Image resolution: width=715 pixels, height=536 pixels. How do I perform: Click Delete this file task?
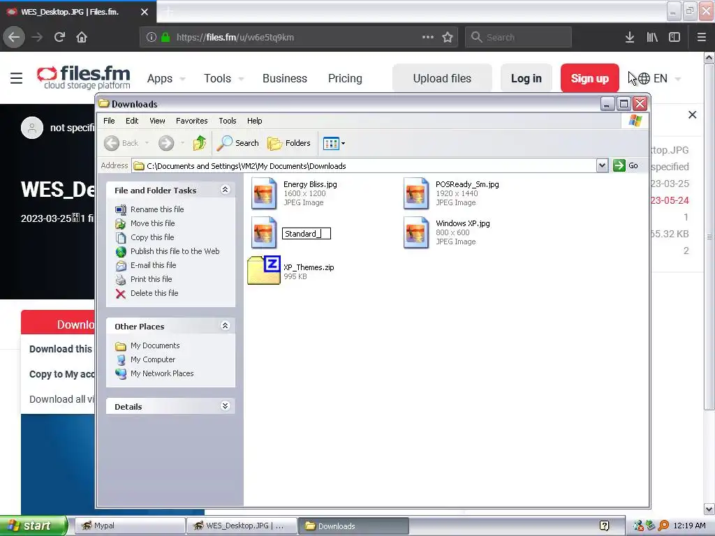[154, 293]
